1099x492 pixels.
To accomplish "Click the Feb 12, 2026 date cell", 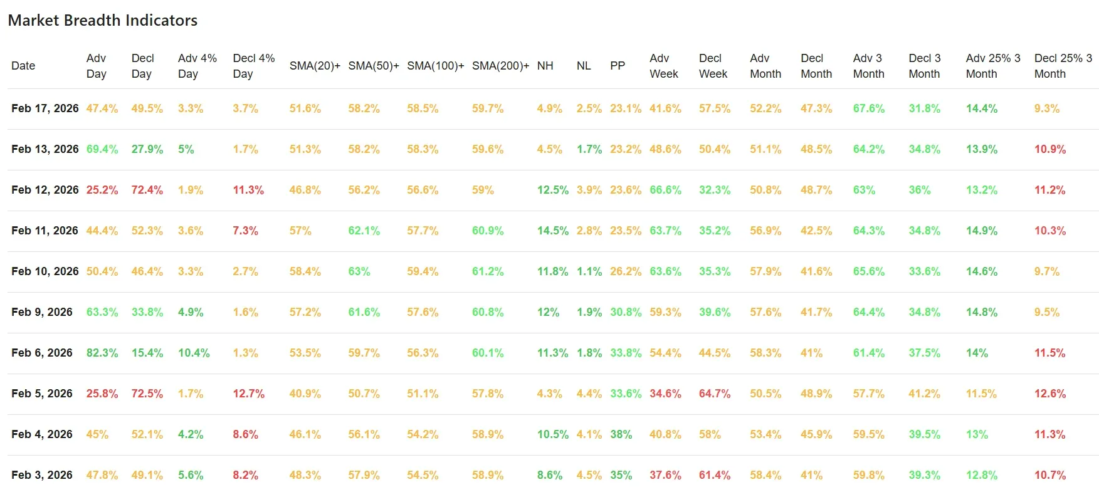I will coord(45,190).
